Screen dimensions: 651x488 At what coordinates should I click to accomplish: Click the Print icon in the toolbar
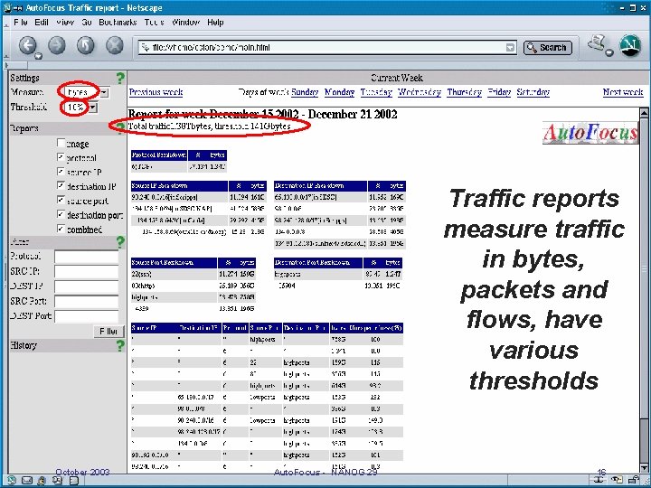click(596, 42)
